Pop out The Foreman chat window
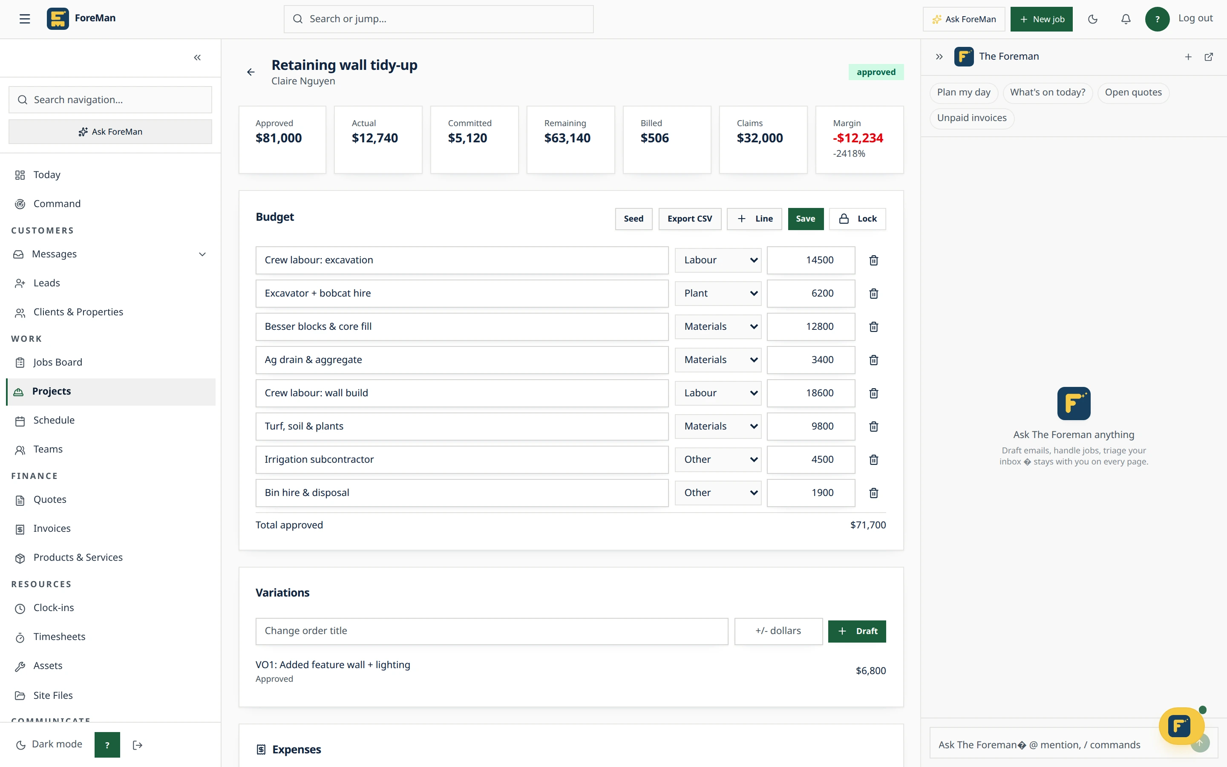Image resolution: width=1227 pixels, height=767 pixels. 1209,57
